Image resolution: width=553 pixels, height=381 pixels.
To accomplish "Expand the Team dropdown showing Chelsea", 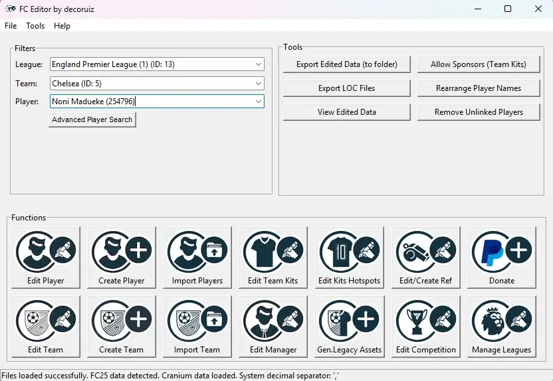I will point(259,84).
